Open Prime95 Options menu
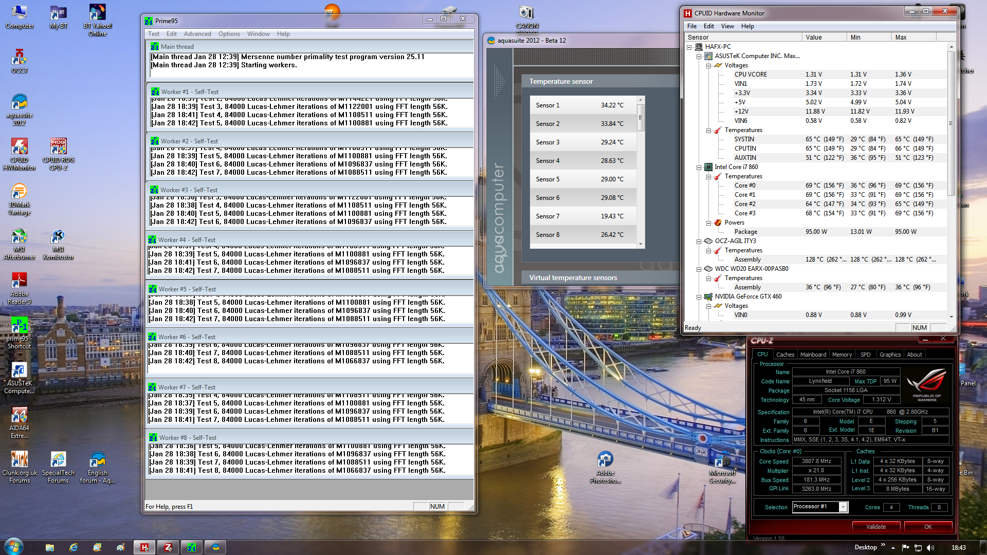Viewport: 987px width, 555px height. point(229,34)
